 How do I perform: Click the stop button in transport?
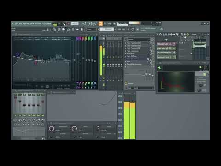(64, 24)
